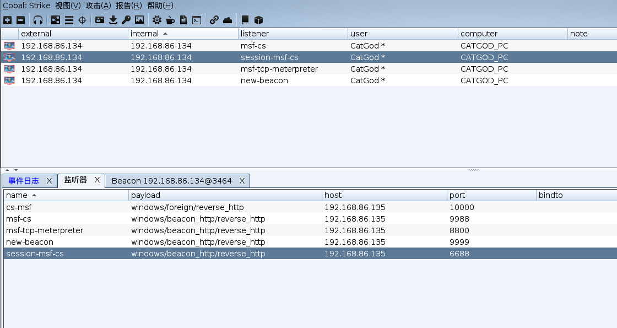617x328 pixels.
Task: Sort sessions by the user column header
Action: pyautogui.click(x=403, y=34)
